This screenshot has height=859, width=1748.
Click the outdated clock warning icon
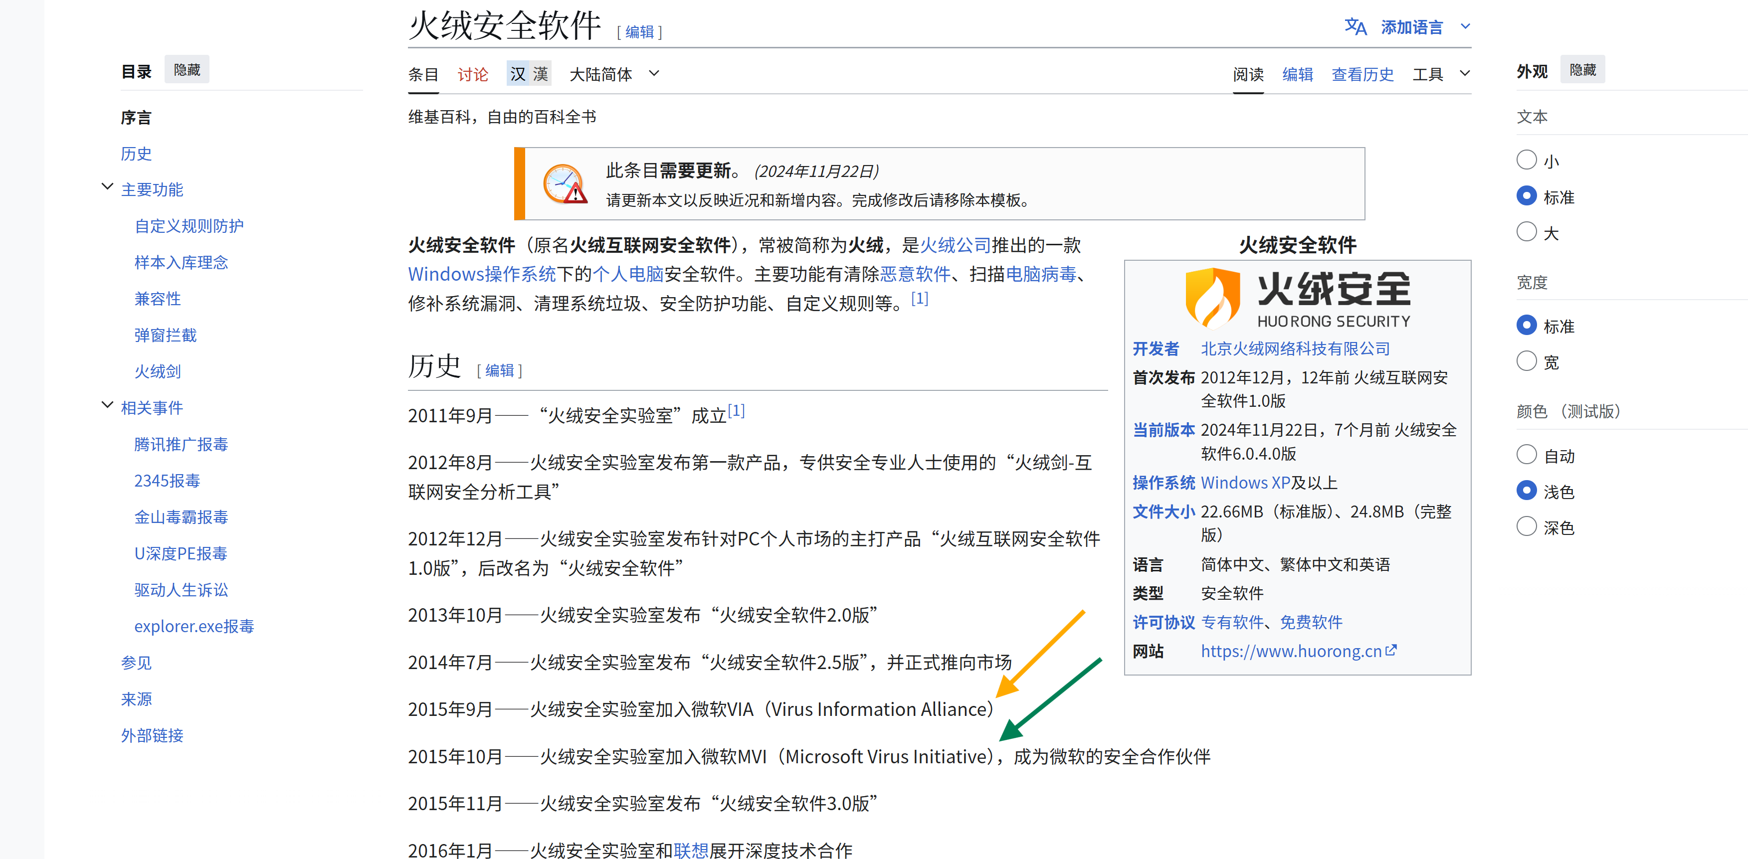coord(565,184)
